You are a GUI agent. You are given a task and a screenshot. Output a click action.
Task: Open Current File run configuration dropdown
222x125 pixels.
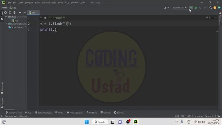click(x=180, y=8)
